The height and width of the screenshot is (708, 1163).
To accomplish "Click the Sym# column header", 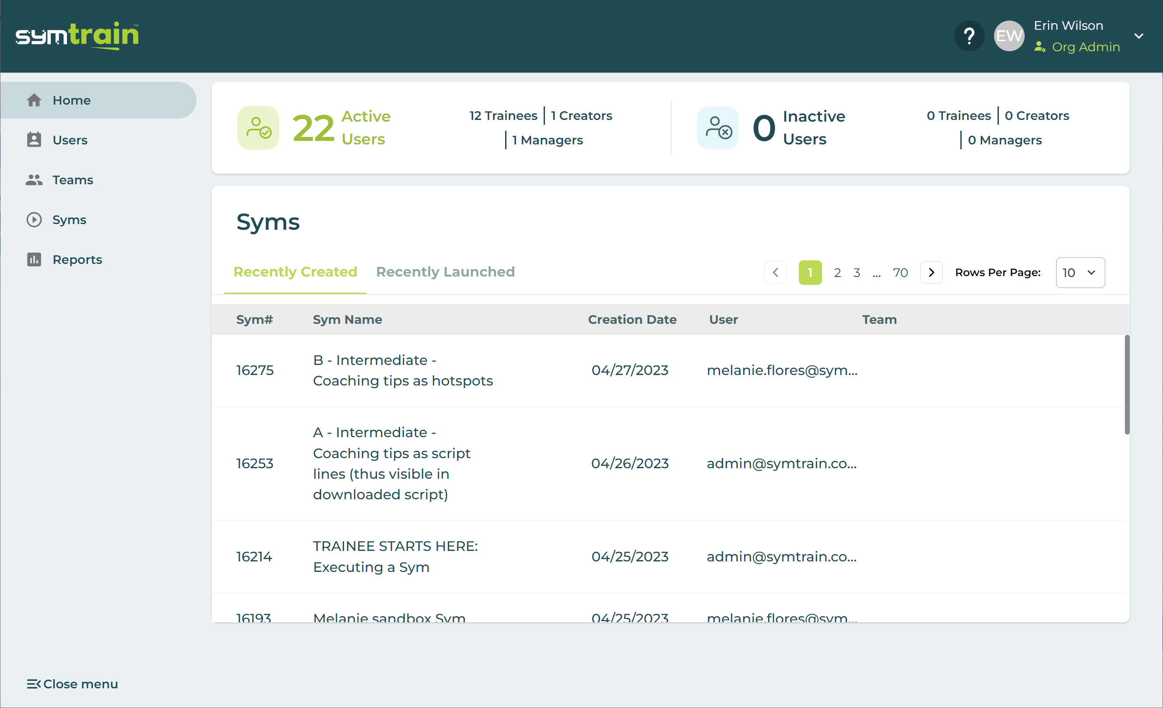I will pyautogui.click(x=254, y=319).
